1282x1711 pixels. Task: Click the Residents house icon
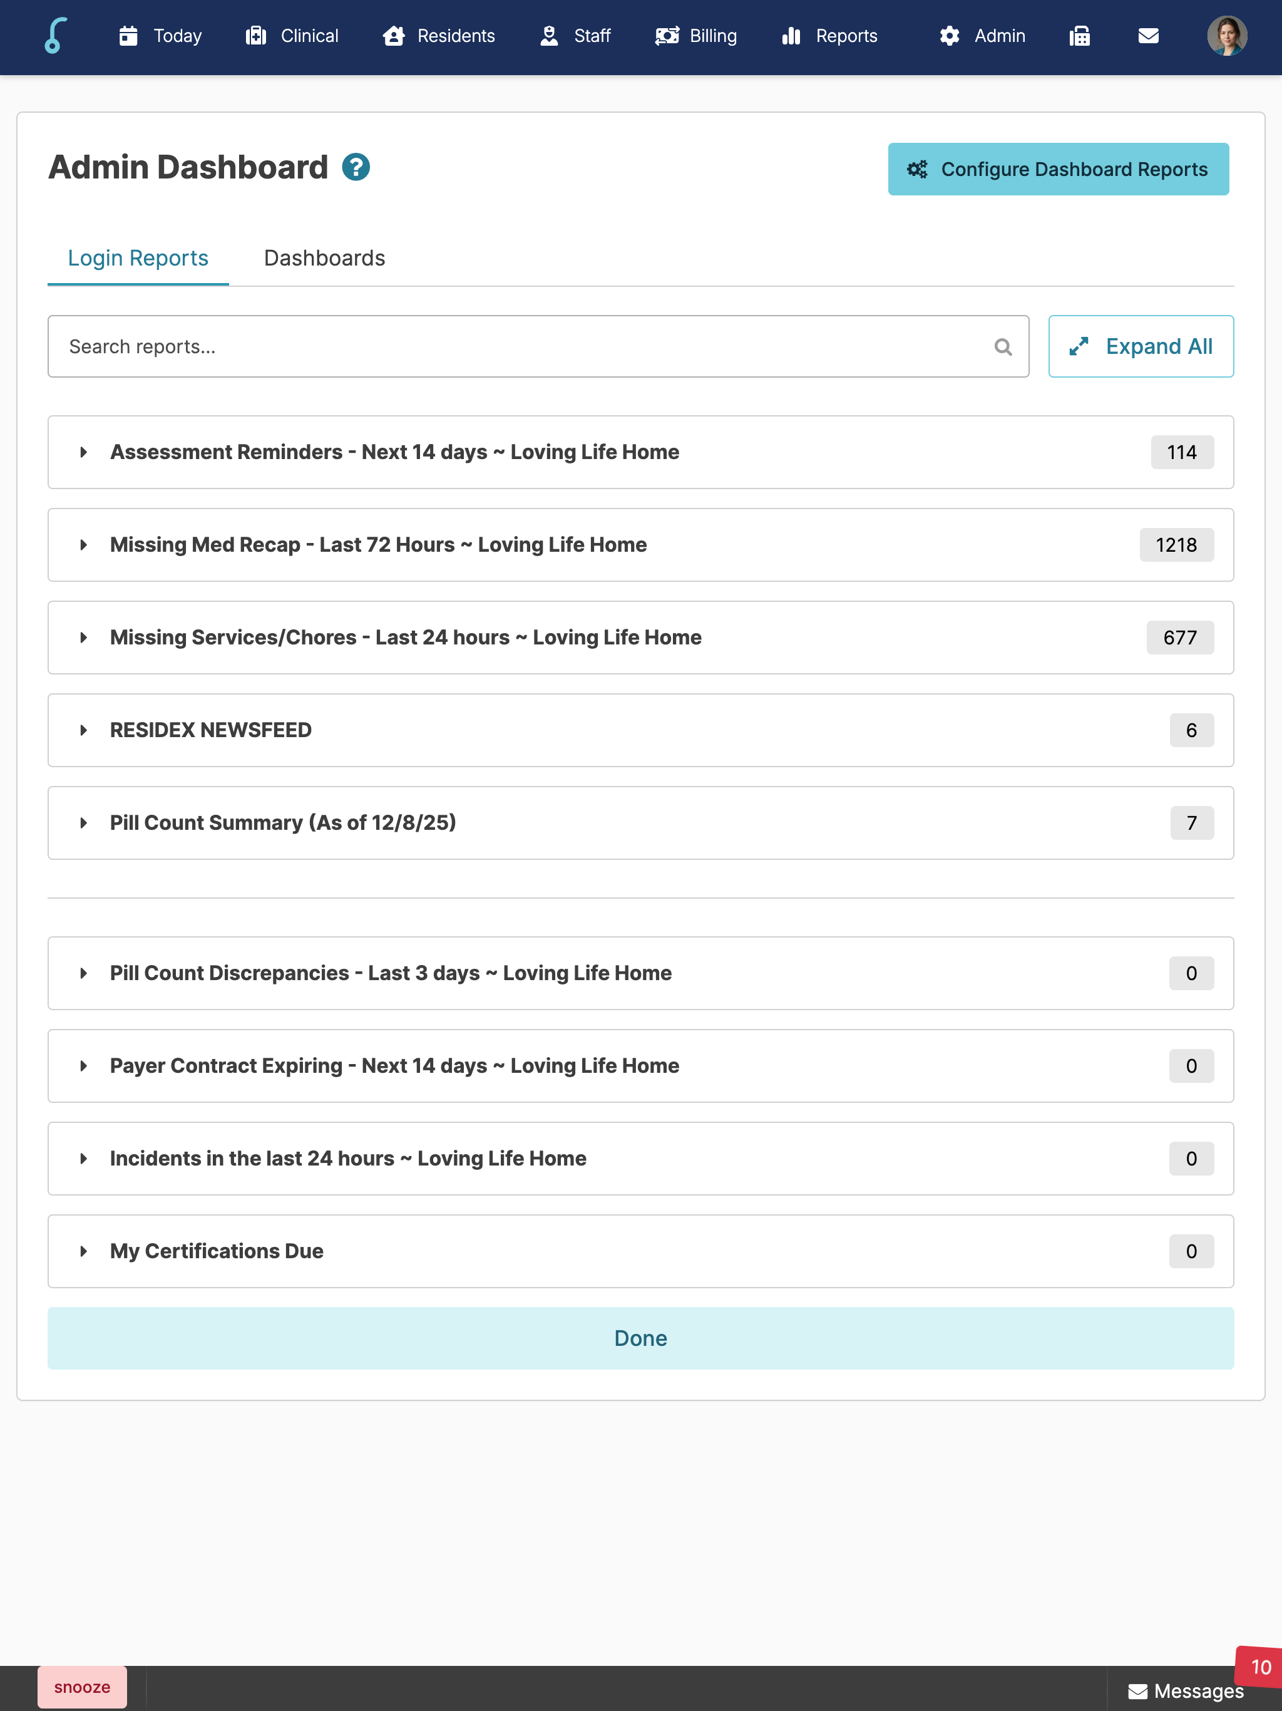click(x=394, y=36)
